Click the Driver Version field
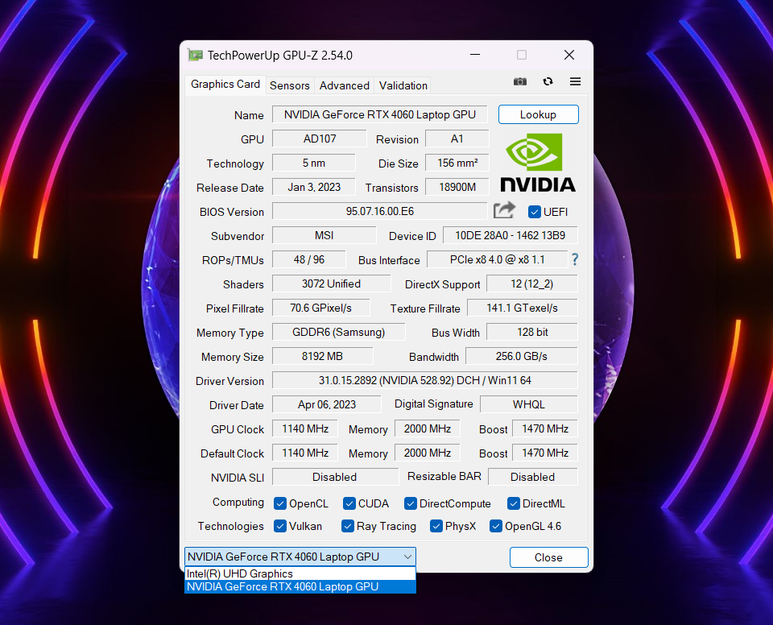 coord(424,380)
